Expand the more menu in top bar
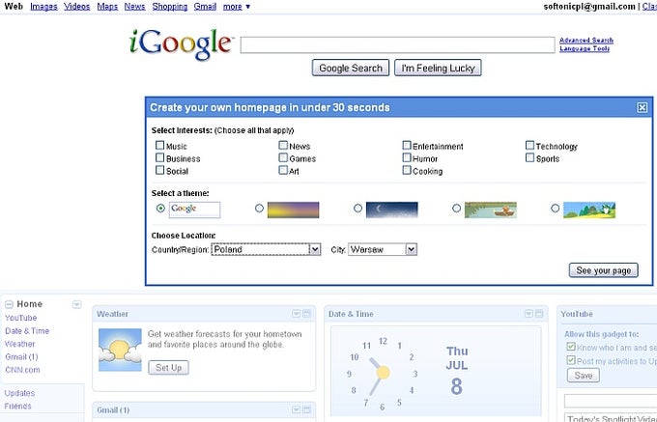 pyautogui.click(x=237, y=7)
